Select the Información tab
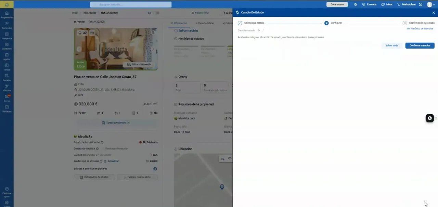 click(179, 23)
